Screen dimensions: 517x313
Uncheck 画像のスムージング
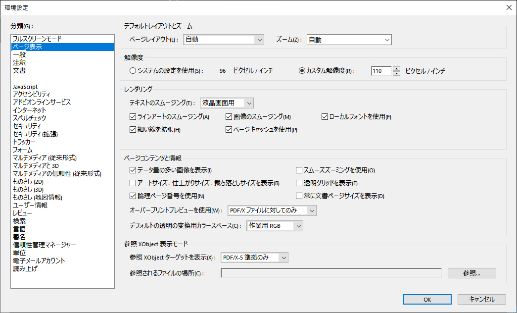click(228, 116)
